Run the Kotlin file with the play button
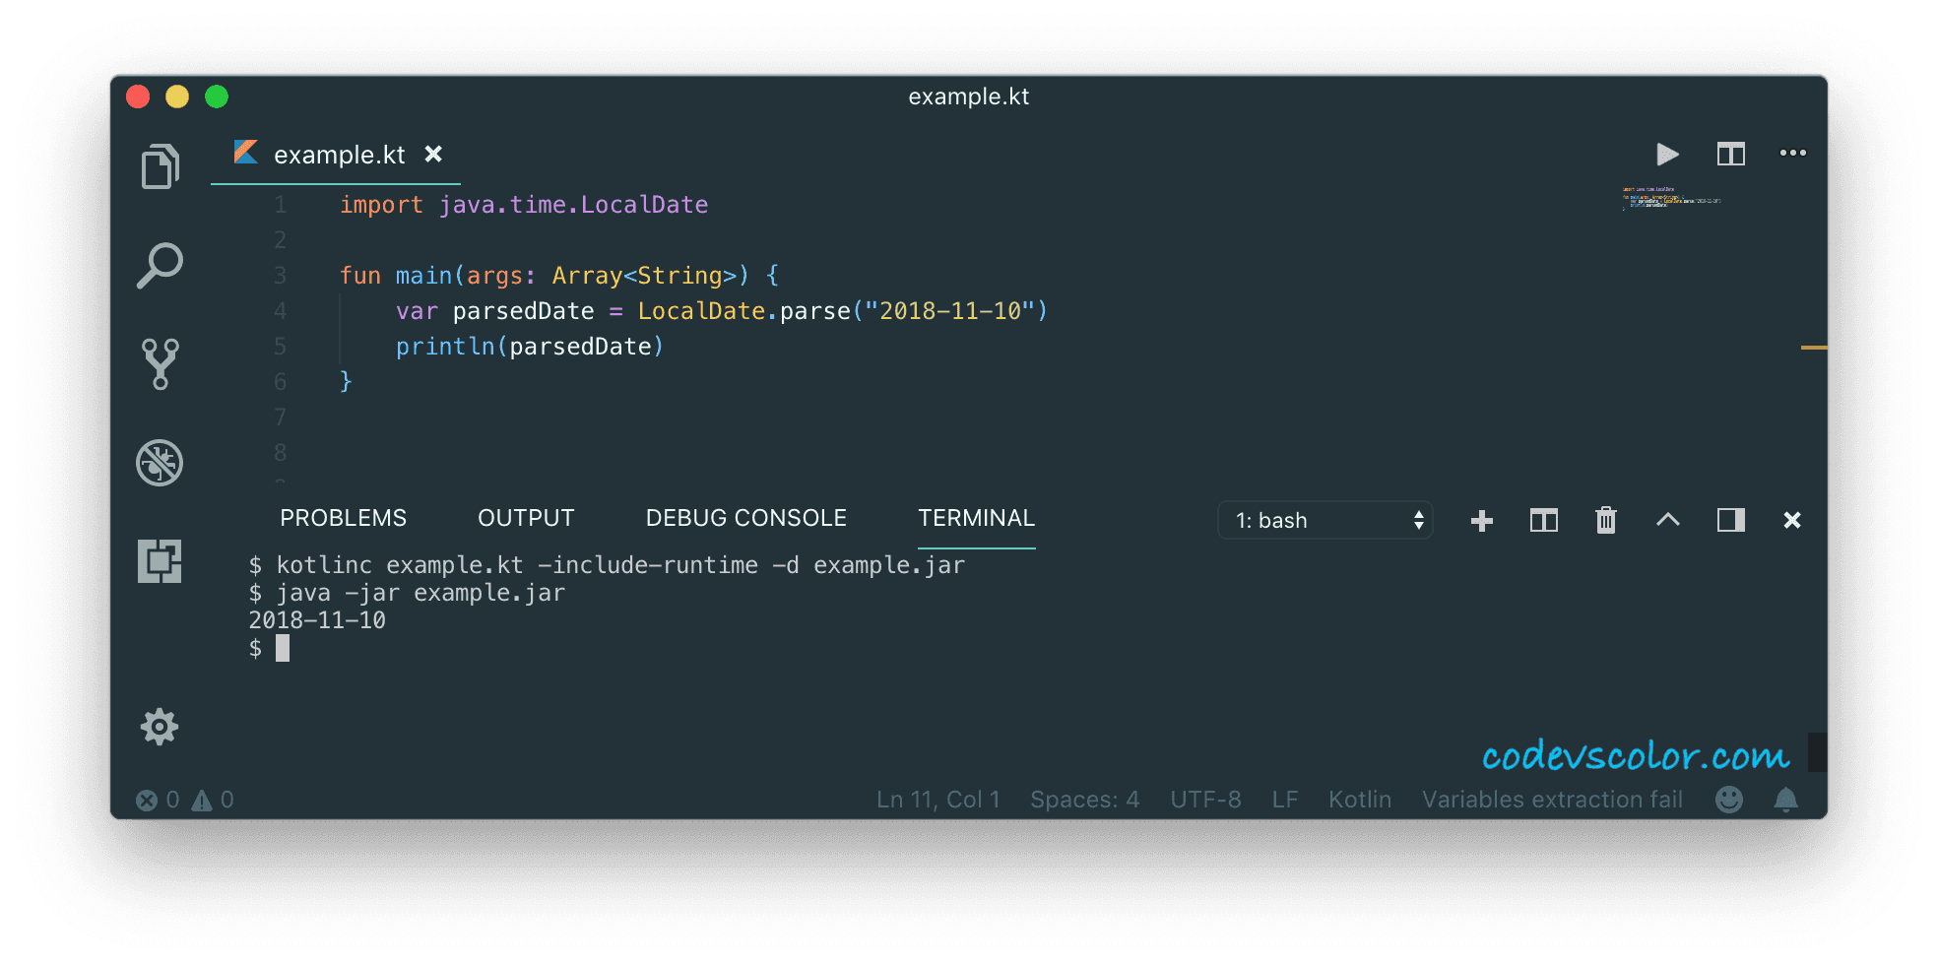 pos(1666,154)
